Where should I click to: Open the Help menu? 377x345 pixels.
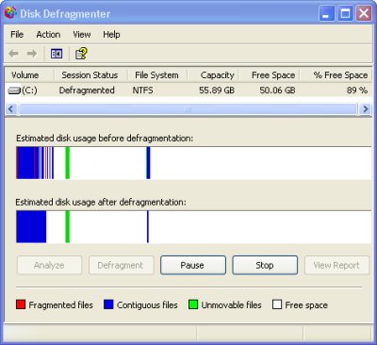click(x=111, y=34)
